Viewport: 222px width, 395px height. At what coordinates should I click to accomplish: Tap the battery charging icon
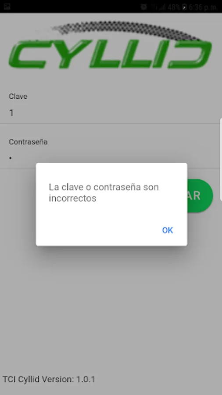coord(184,7)
